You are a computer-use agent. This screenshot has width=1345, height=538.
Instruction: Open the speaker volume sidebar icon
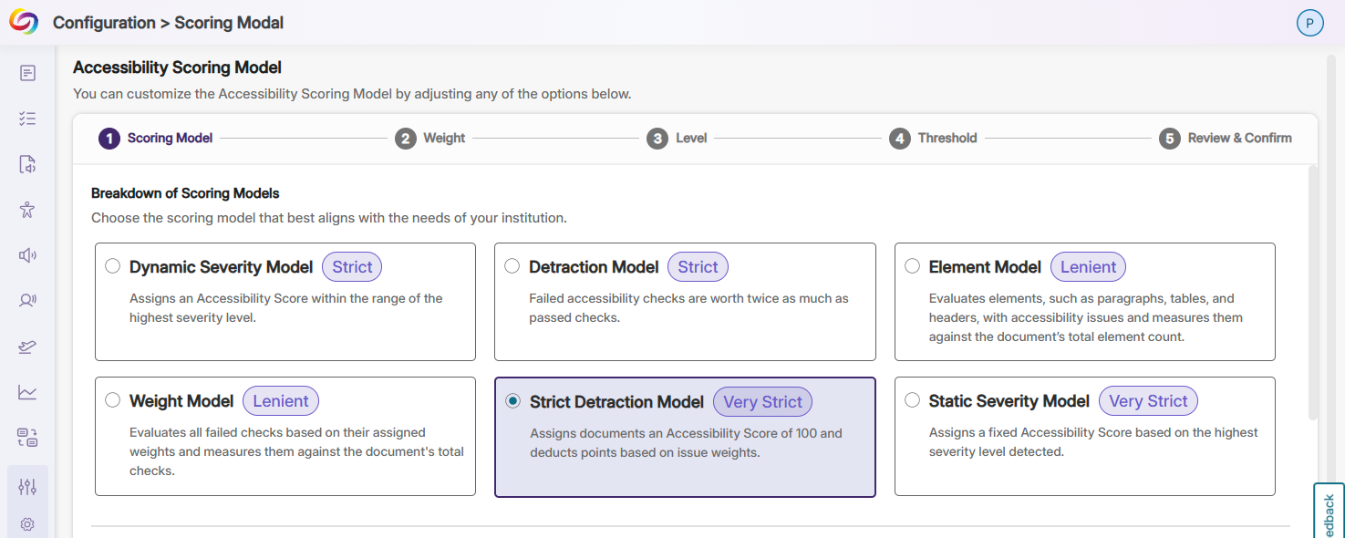click(27, 255)
